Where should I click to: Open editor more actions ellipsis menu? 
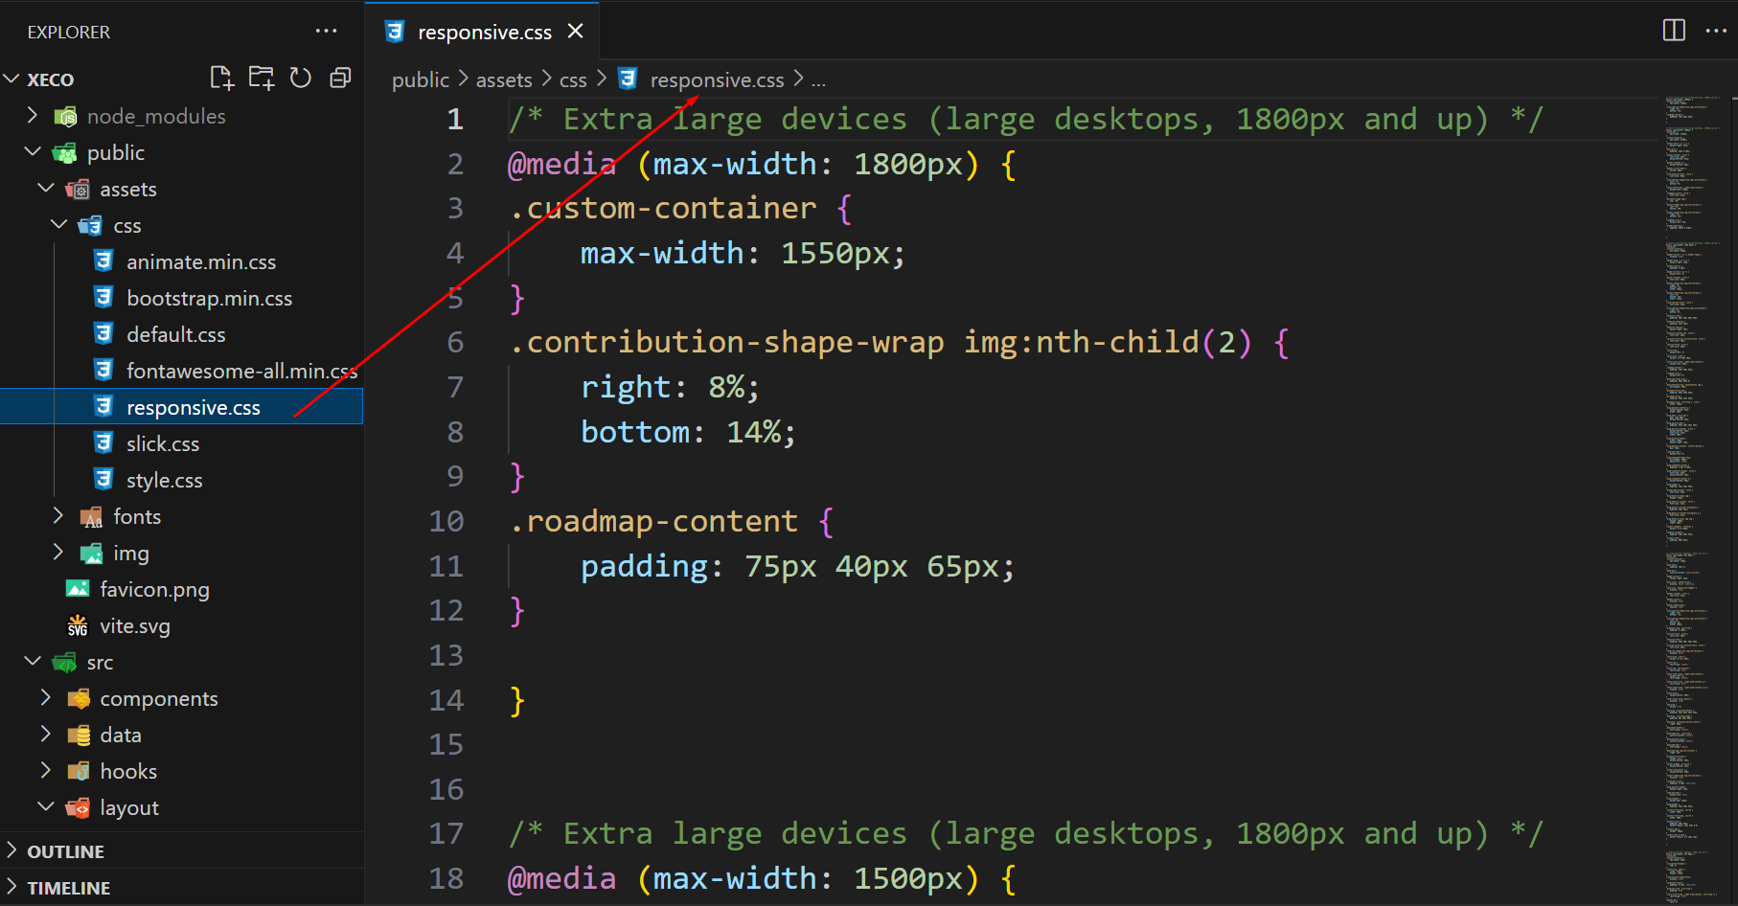(x=1716, y=31)
